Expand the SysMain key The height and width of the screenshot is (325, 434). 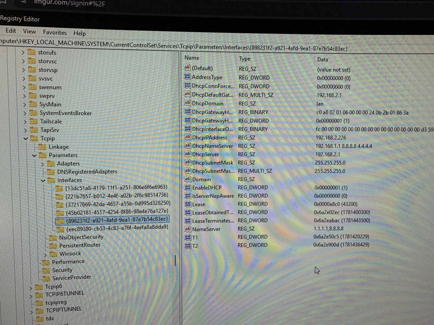coord(25,104)
